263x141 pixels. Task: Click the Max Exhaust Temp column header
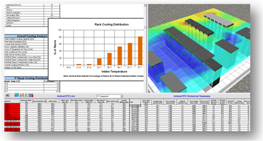[x=101, y=101]
